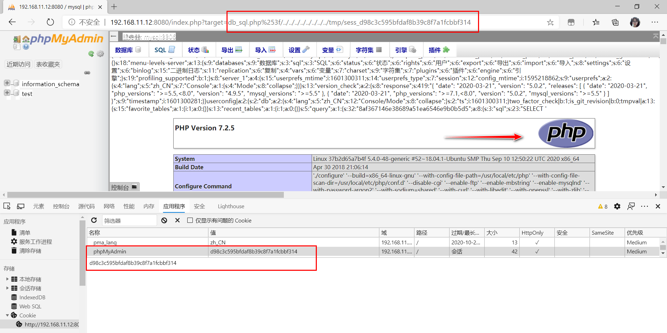Expand session storage in DevTools sidebar
Image resolution: width=667 pixels, height=333 pixels.
coord(7,288)
